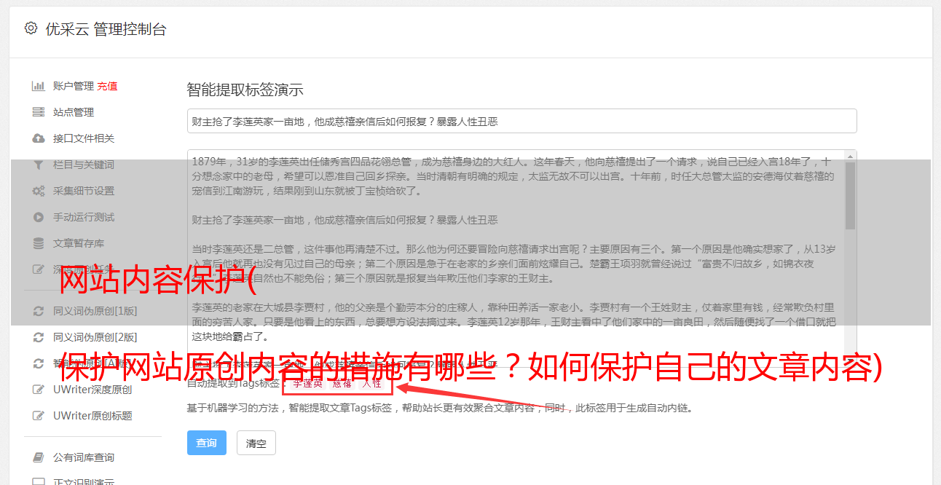941x485 pixels.
Task: Click the database icon next to 文章暂存库
Action: coord(39,243)
